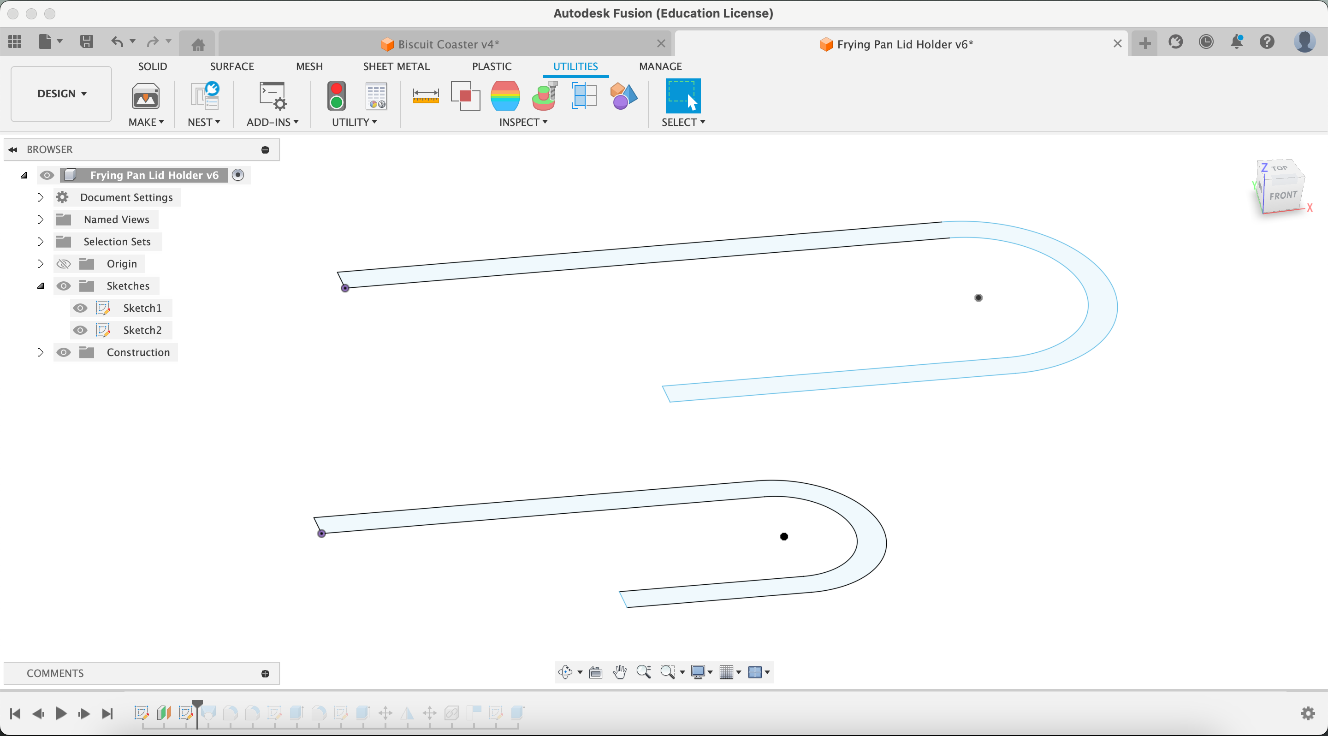Toggle Sketch1 visibility eye

80,308
